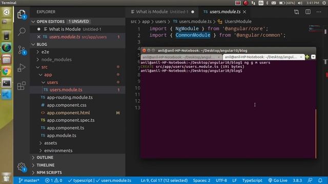This screenshot has width=328, height=184.
Task: Open system settings gear in top panel
Action: click(x=324, y=3)
